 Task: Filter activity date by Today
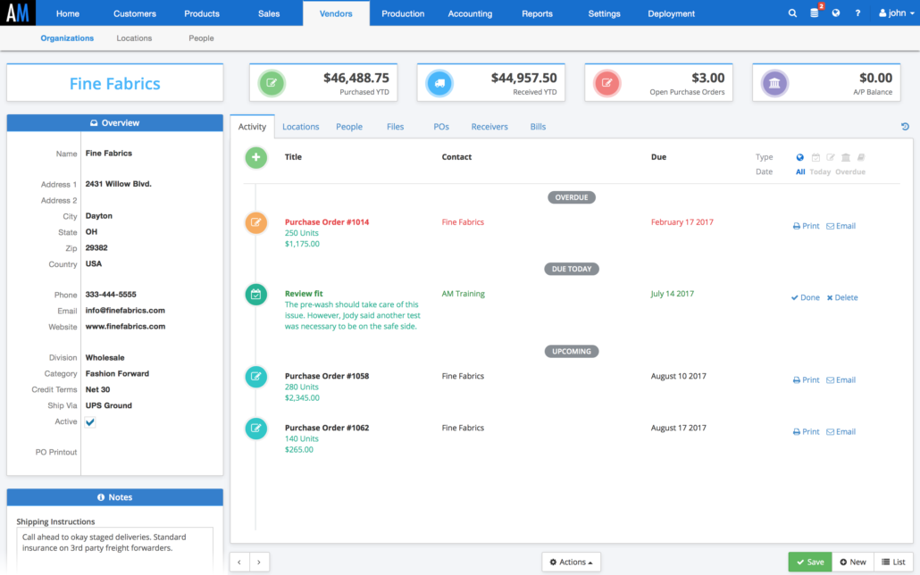point(820,171)
